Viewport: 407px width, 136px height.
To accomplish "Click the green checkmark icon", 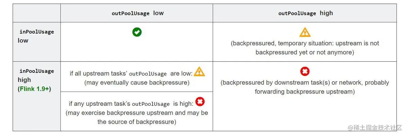I will (137, 32).
